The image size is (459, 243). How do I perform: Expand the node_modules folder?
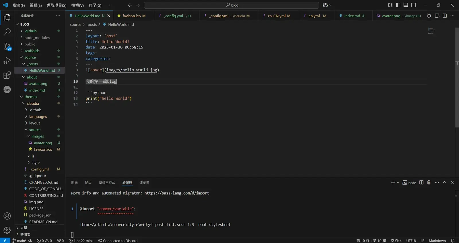pos(37,38)
